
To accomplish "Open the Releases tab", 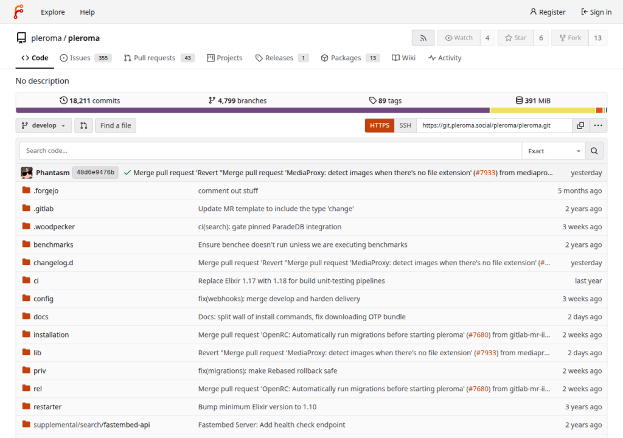I will pyautogui.click(x=282, y=58).
